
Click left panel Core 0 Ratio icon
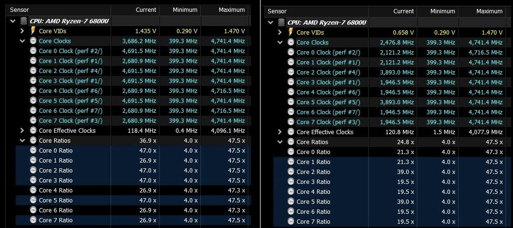(x=33, y=151)
